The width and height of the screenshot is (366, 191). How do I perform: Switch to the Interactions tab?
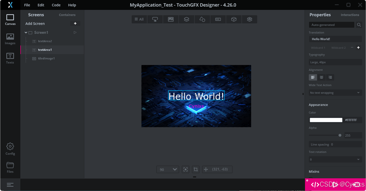click(350, 15)
